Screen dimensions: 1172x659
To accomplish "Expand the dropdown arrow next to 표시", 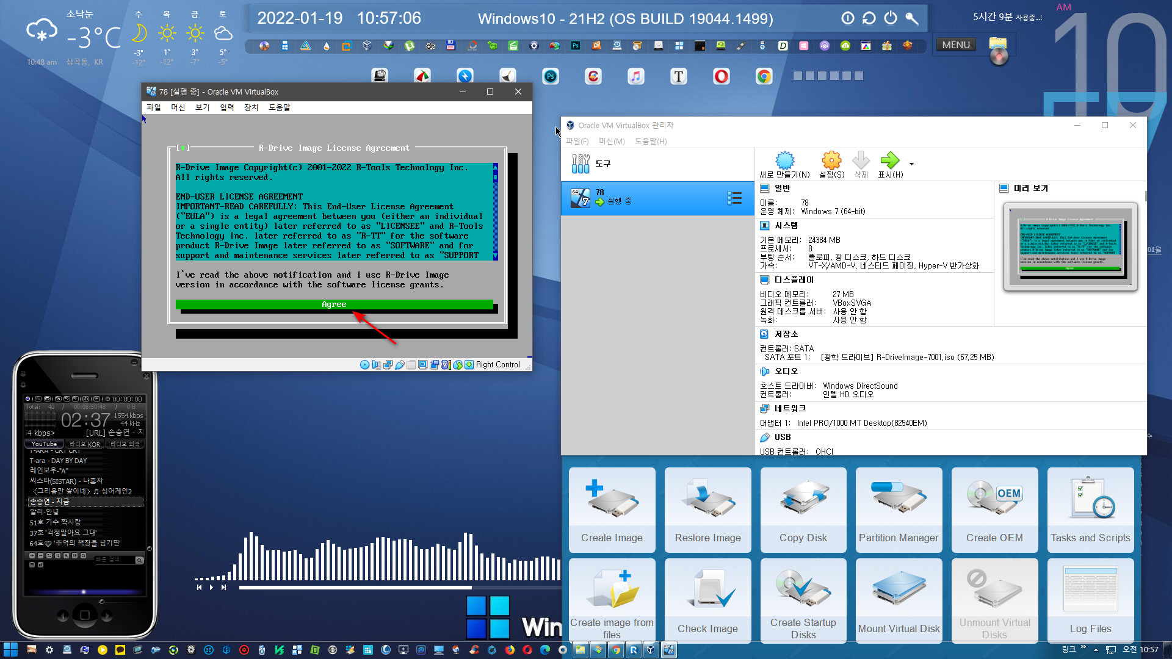I will [911, 164].
